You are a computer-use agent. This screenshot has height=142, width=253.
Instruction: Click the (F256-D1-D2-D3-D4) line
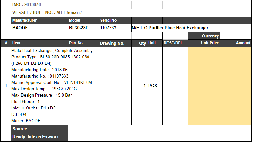[x=32, y=64]
